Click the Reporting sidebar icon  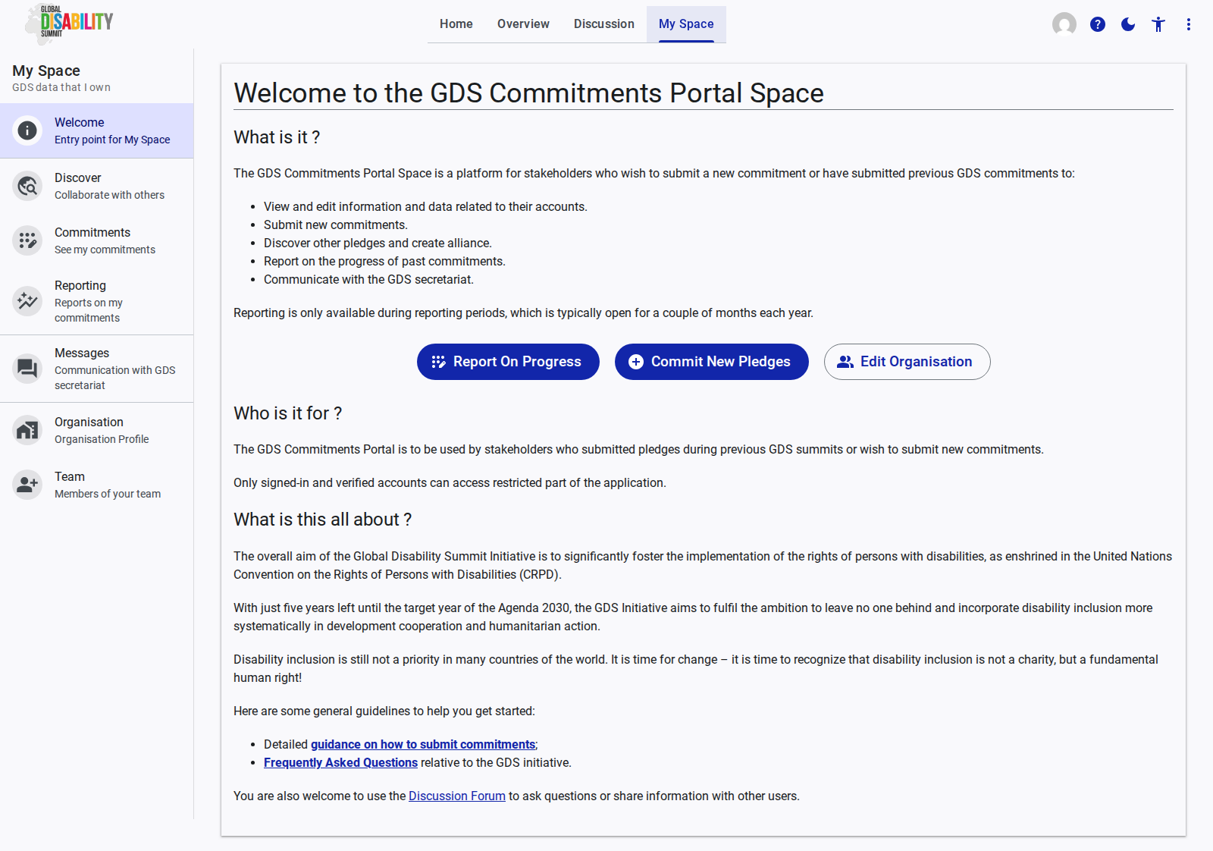point(27,301)
